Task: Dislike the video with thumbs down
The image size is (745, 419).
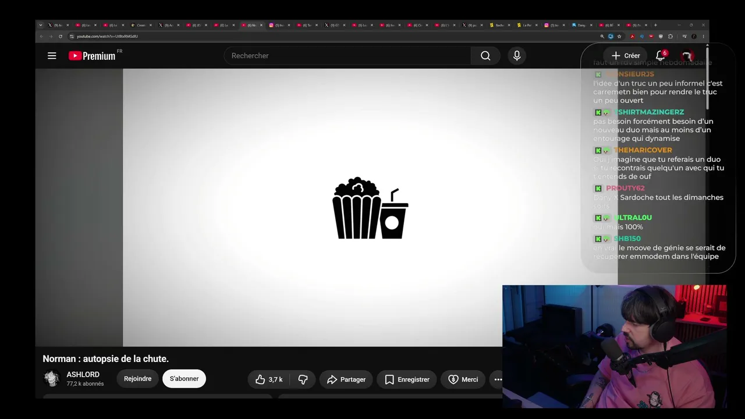Action: point(303,379)
